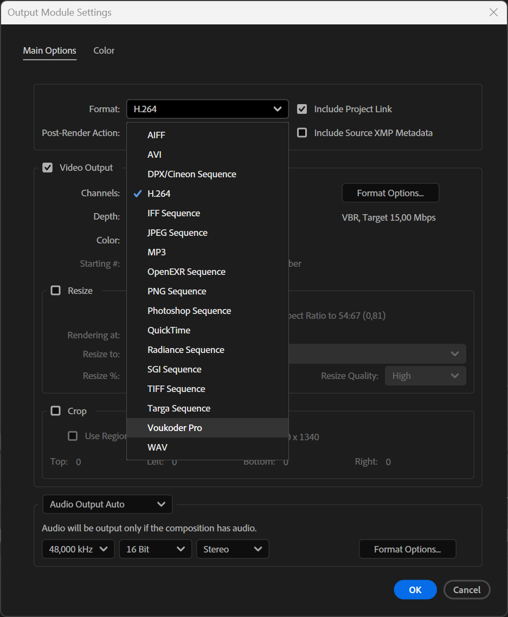Expand the 16 Bit depth dropdown
508x617 pixels.
(155, 549)
